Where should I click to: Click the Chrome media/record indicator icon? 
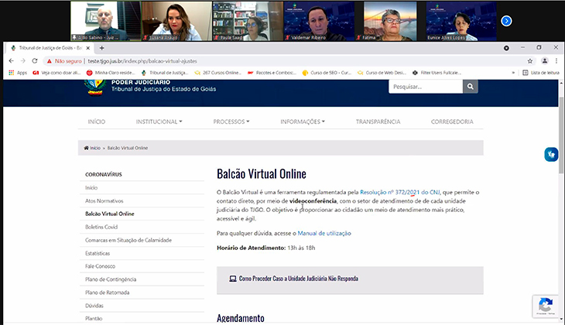pos(506,48)
